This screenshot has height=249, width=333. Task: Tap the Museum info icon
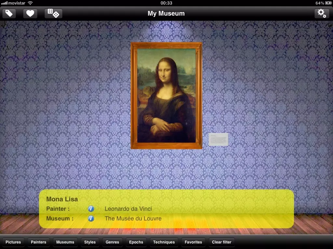point(91,218)
